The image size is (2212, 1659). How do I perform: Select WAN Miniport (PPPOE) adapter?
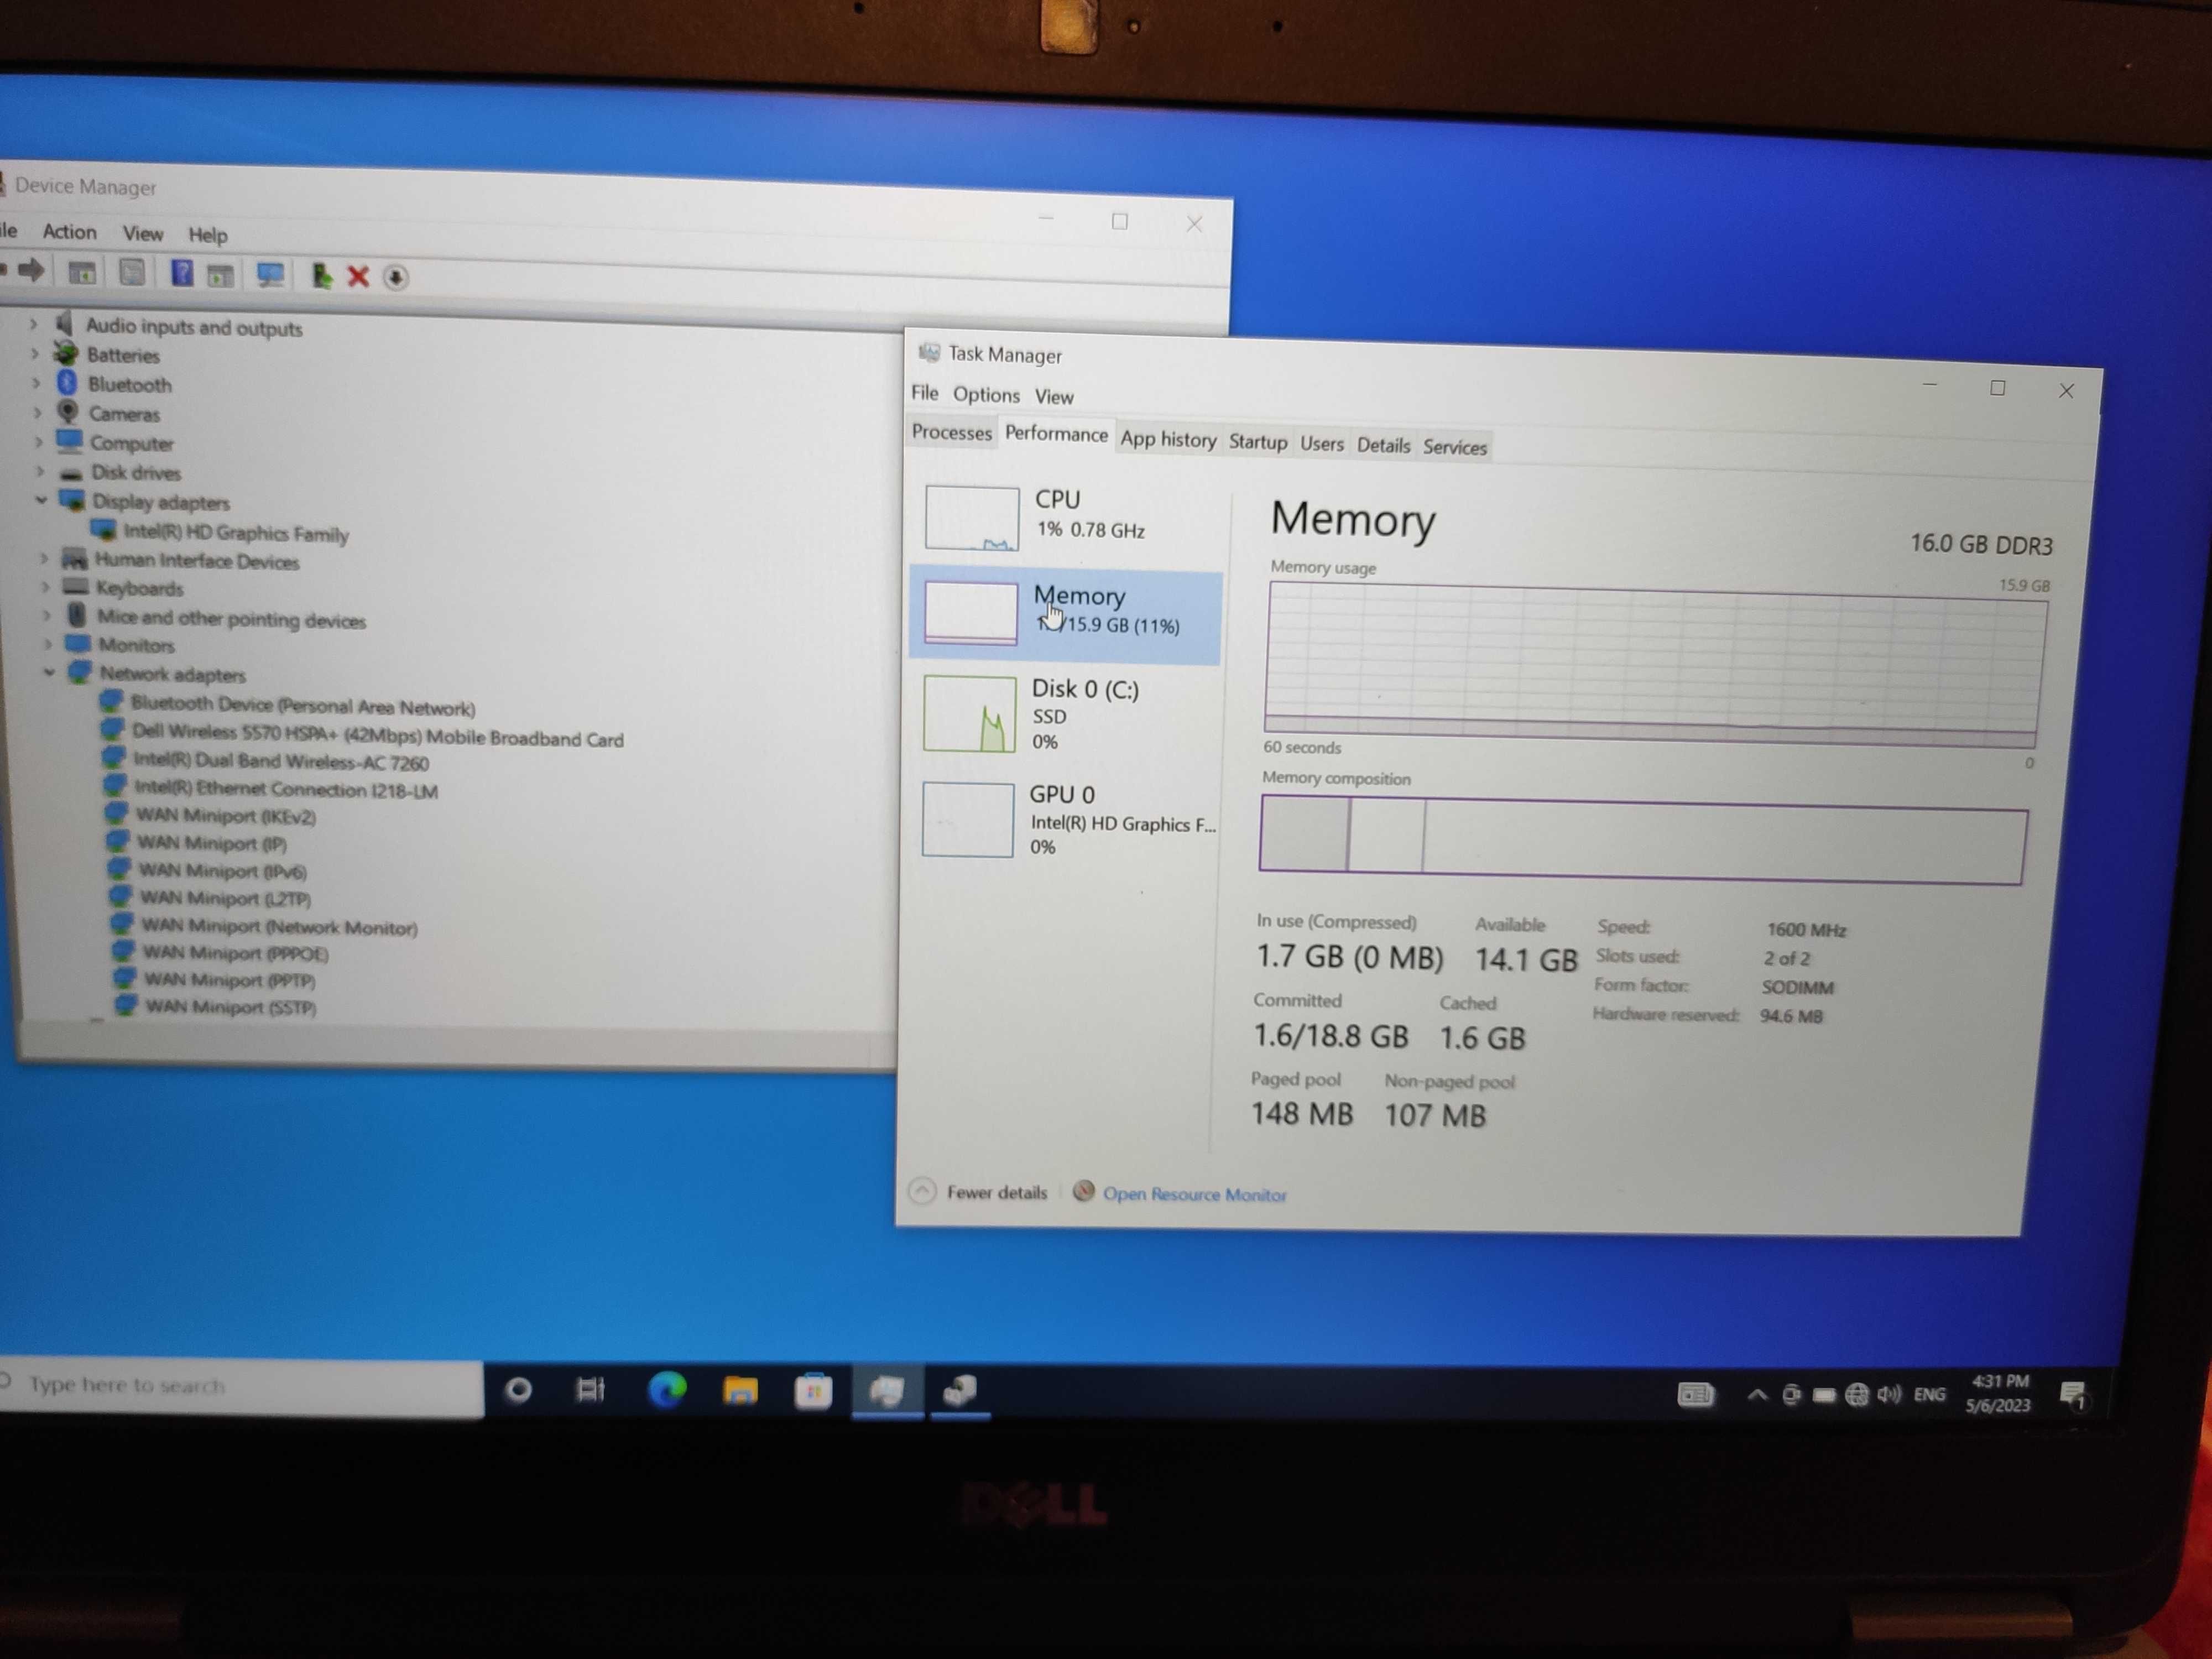235,954
